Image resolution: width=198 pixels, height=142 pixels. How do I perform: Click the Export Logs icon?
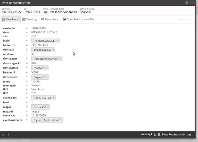click(x=42, y=19)
